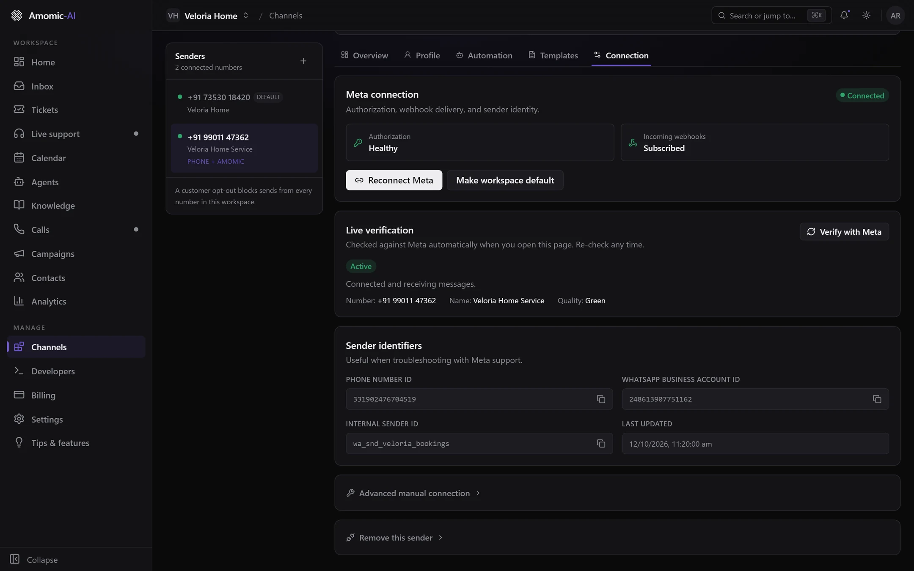Select the Connection tab
The image size is (914, 571).
621,55
